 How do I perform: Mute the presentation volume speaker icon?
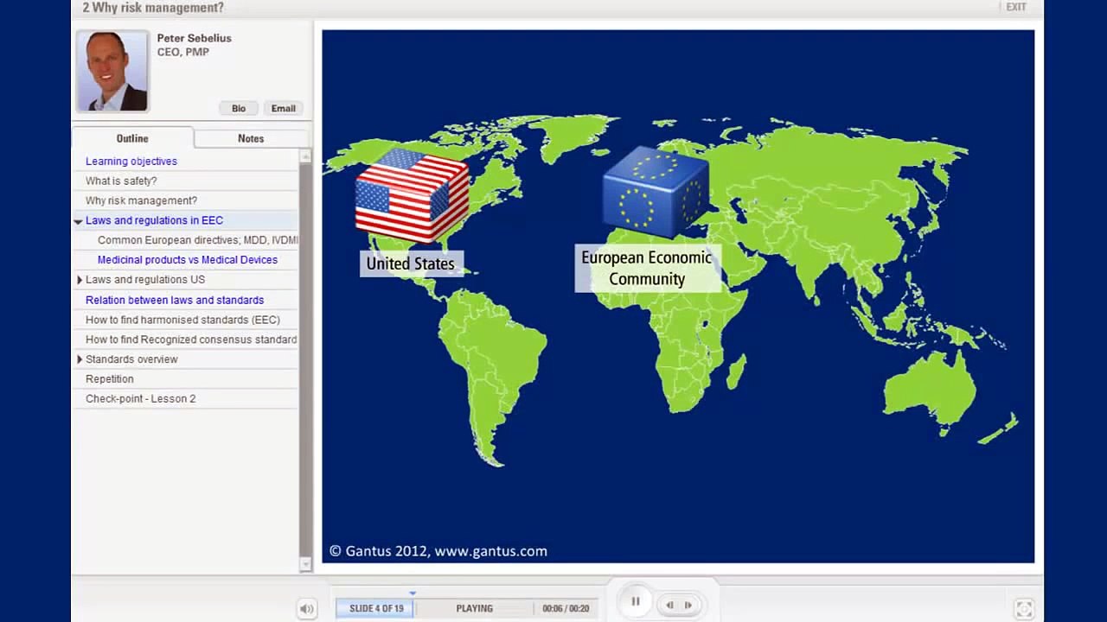pyautogui.click(x=307, y=609)
